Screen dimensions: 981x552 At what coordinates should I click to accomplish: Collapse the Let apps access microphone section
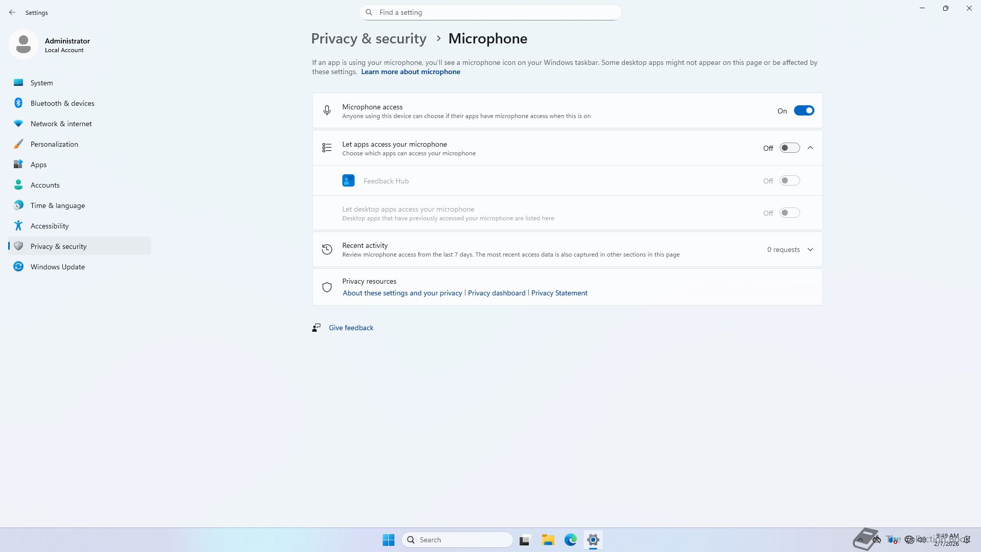(810, 148)
